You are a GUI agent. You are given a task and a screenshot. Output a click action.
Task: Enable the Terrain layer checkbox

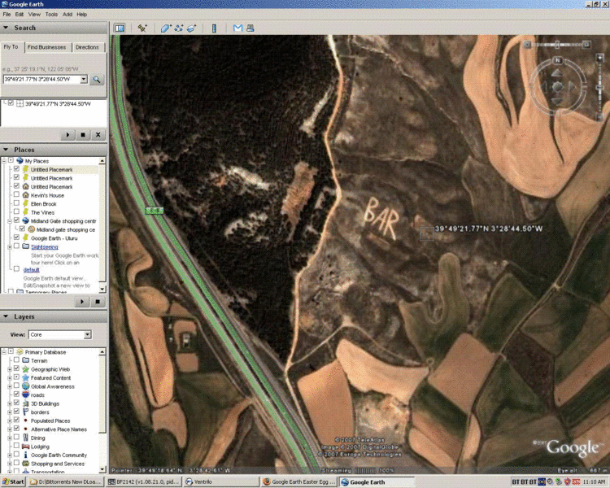pyautogui.click(x=16, y=360)
